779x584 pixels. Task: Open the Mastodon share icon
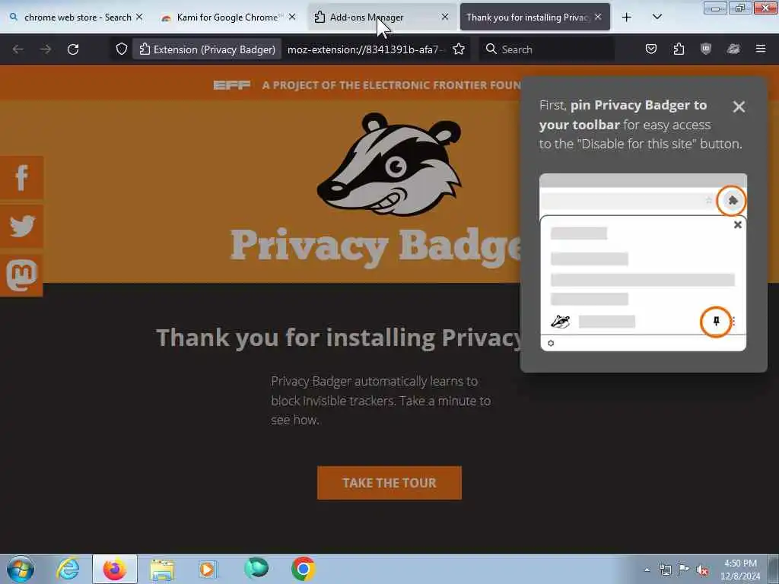click(x=21, y=275)
